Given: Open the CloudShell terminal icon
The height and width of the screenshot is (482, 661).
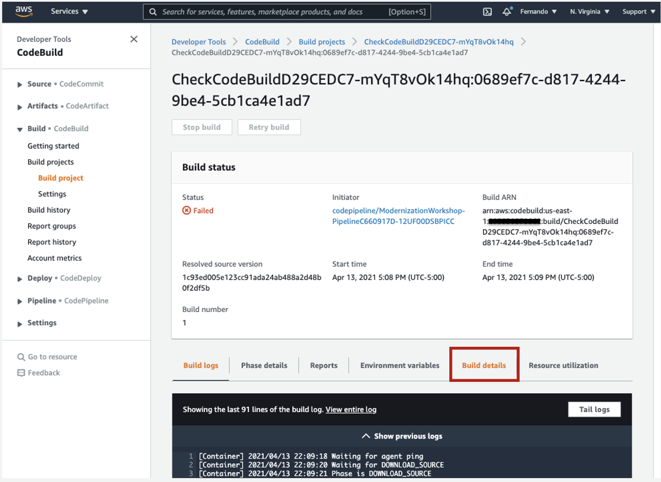Looking at the screenshot, I should click(x=488, y=12).
